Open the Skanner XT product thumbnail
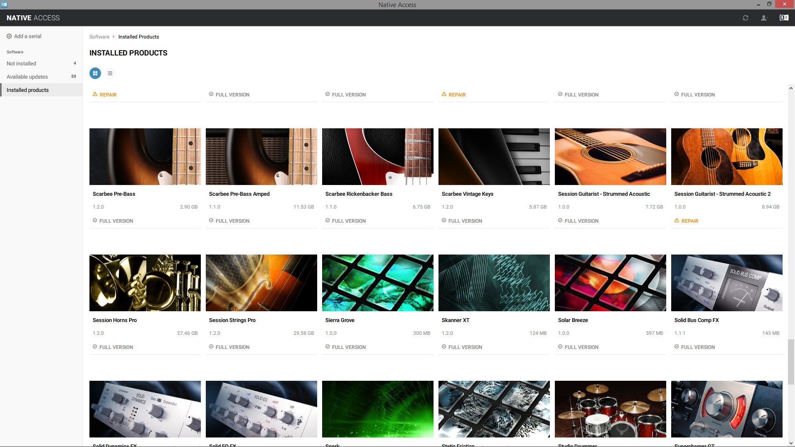Screen dimensions: 795x447 [x=494, y=283]
